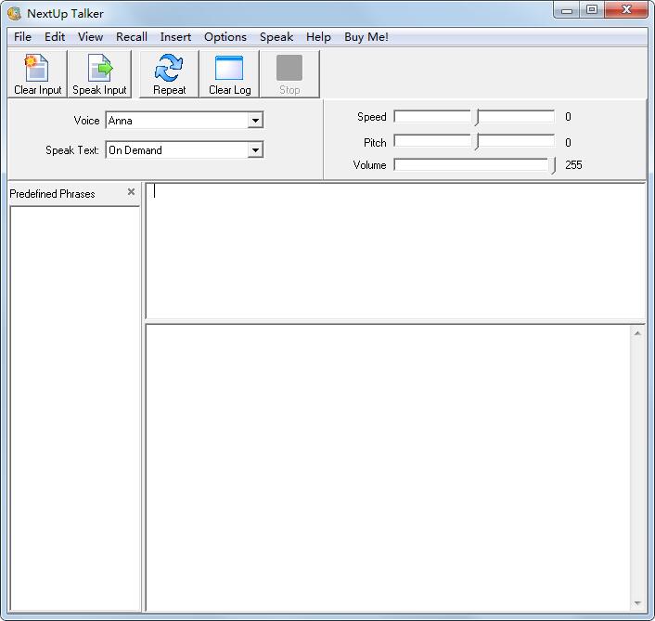The width and height of the screenshot is (655, 621).
Task: Close the Predefined Phrases panel
Action: coord(131,192)
